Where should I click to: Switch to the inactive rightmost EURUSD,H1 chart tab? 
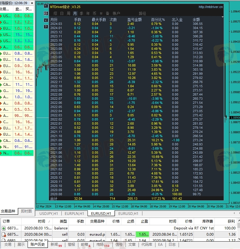(x=128, y=214)
